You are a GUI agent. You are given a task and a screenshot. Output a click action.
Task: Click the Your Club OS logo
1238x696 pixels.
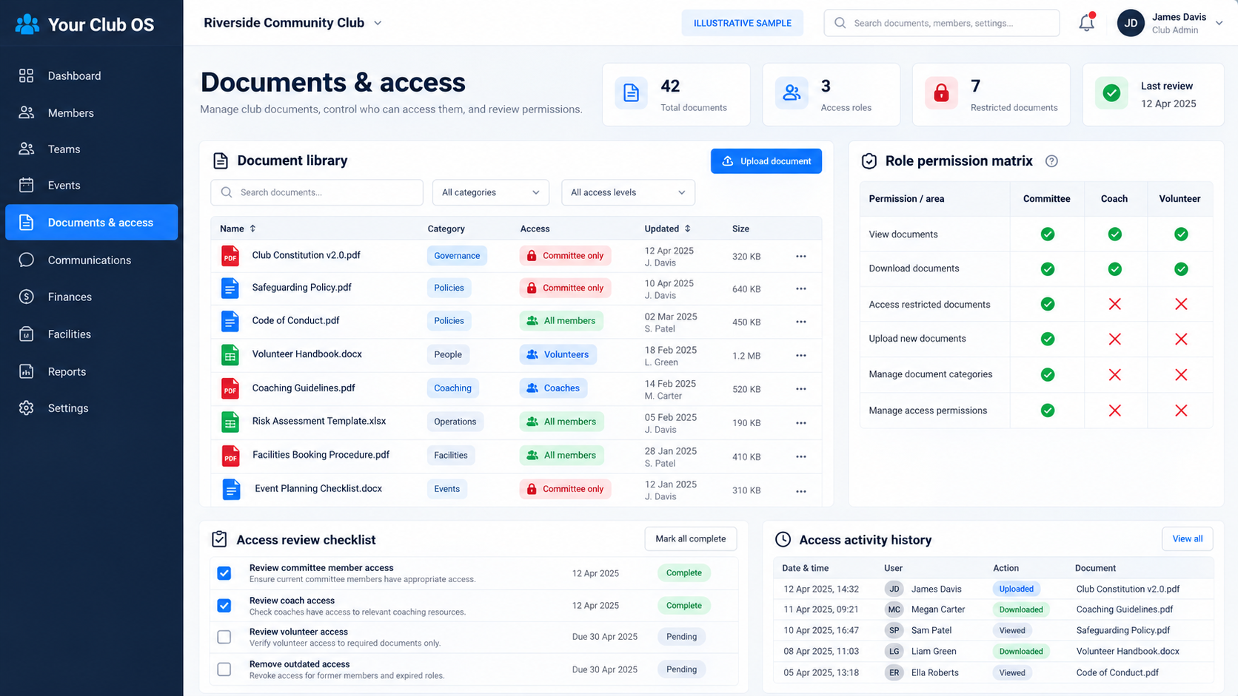(84, 24)
